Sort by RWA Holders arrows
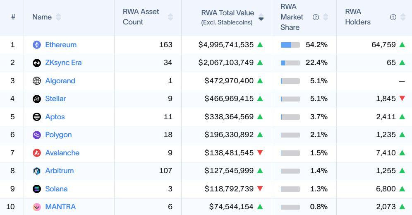The image size is (412, 215). point(403,17)
